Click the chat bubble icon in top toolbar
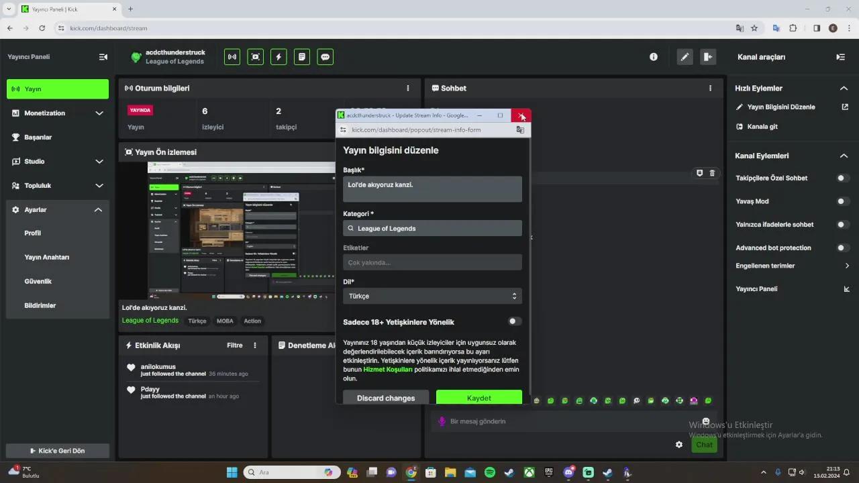 [325, 57]
